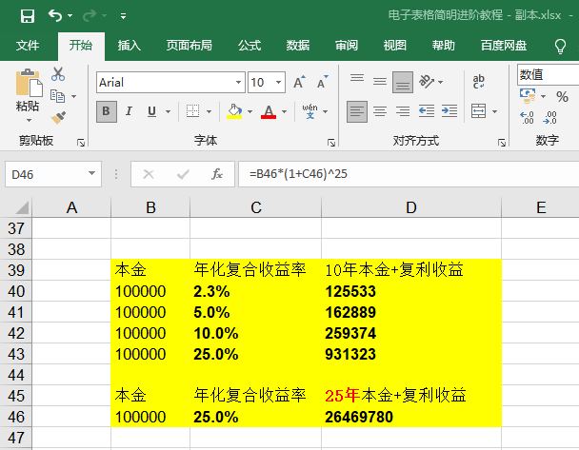
Task: Decrease decimal places icon
Action: click(550, 118)
